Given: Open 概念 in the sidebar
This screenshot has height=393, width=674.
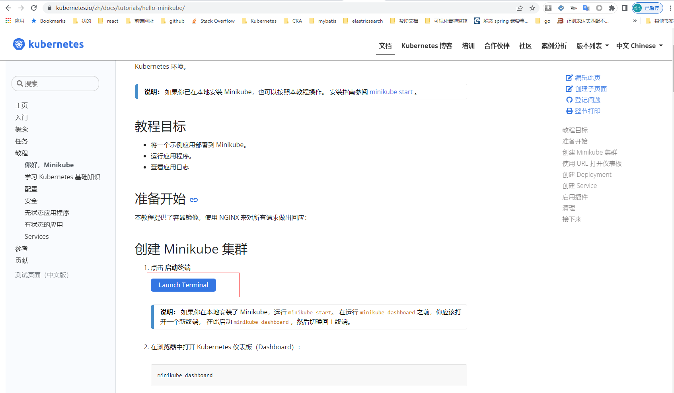Looking at the screenshot, I should point(21,129).
